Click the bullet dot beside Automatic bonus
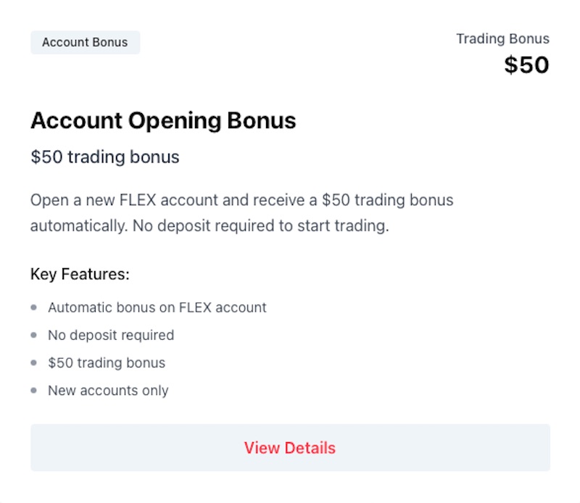580x503 pixels. coord(32,307)
